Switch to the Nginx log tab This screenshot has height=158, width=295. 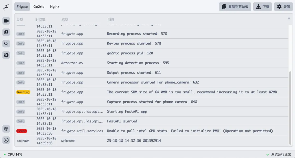coord(55,7)
